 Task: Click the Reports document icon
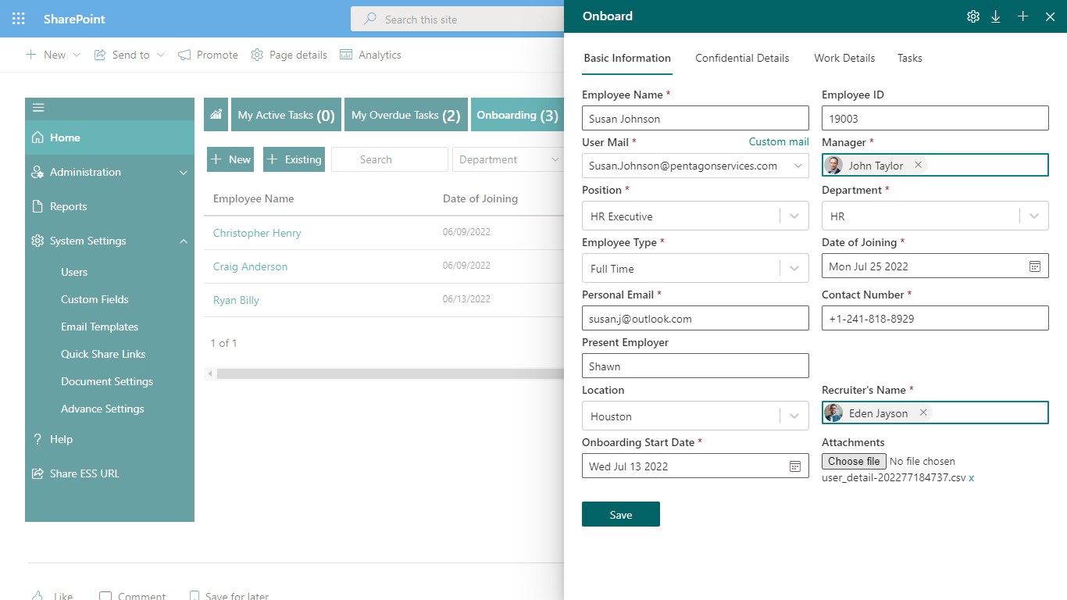pyautogui.click(x=37, y=206)
